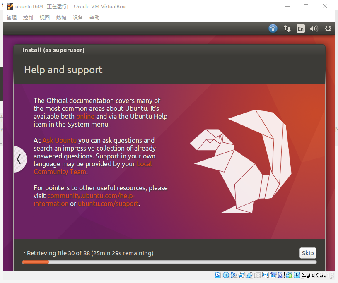
Task: Click the 'Help and support' heading
Action: pos(63,70)
